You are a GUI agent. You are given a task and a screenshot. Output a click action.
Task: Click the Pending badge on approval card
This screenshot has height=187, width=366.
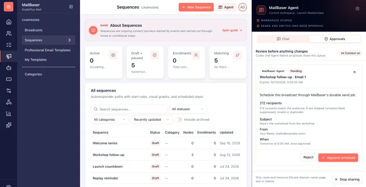(296, 71)
